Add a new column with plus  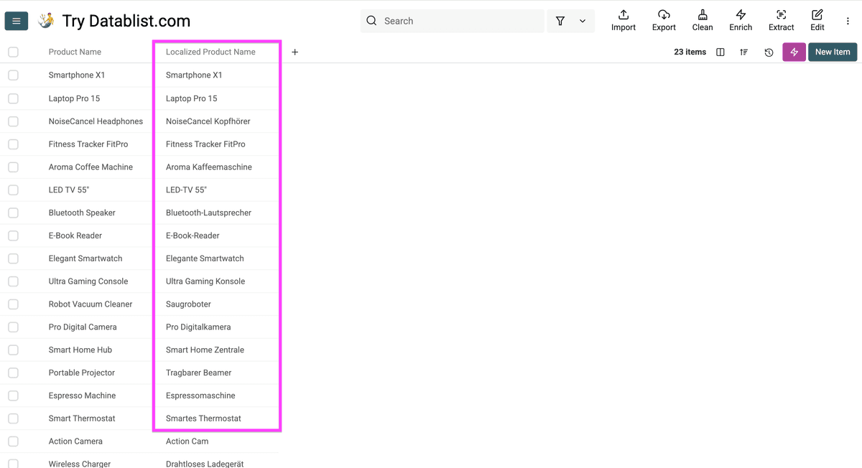[295, 52]
